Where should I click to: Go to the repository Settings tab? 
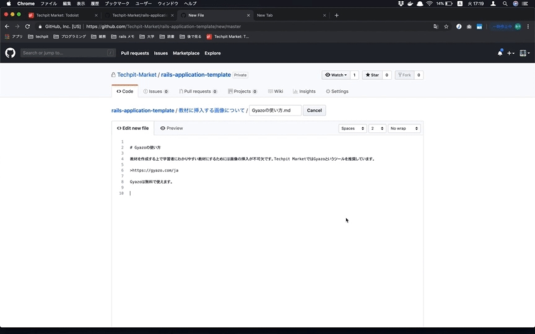coord(337,91)
